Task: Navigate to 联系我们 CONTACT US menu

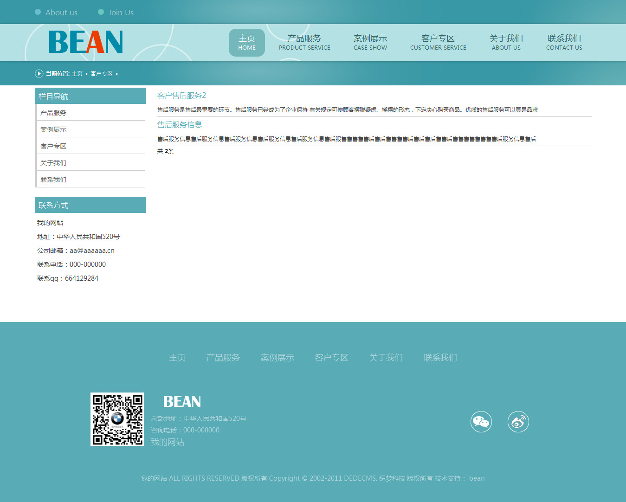Action: pyautogui.click(x=564, y=42)
